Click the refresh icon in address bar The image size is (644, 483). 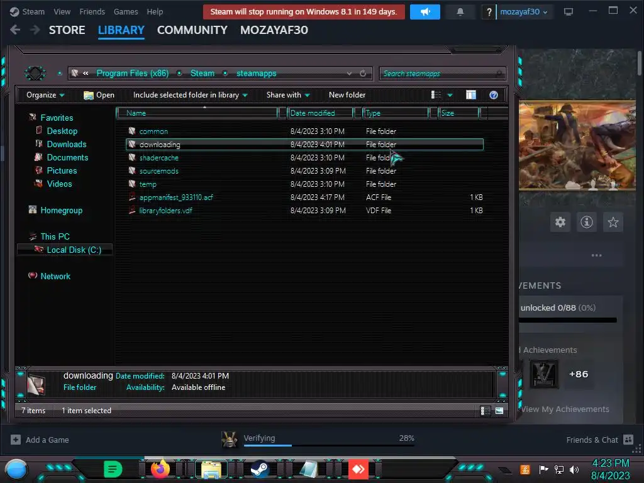pyautogui.click(x=363, y=74)
